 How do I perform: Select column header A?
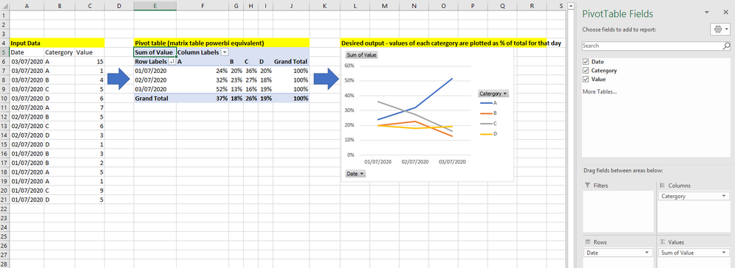27,6
